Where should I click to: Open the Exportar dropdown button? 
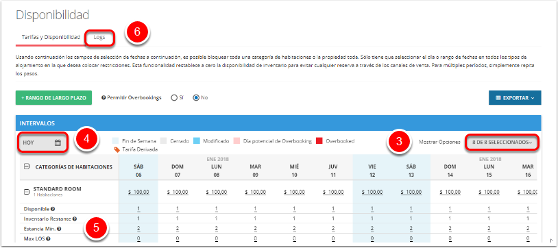[x=515, y=98]
